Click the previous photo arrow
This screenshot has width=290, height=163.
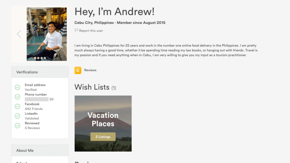[19, 34]
